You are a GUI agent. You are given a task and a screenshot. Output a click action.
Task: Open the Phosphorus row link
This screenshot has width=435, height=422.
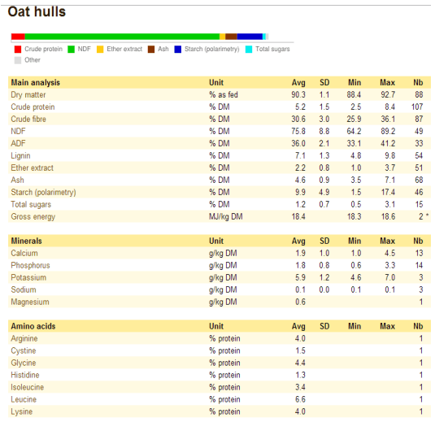(x=30, y=266)
